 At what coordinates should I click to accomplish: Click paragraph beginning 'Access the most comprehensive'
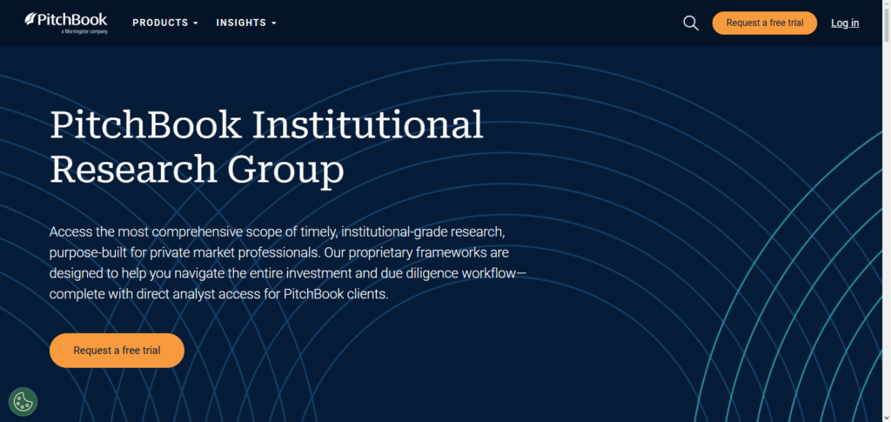288,264
